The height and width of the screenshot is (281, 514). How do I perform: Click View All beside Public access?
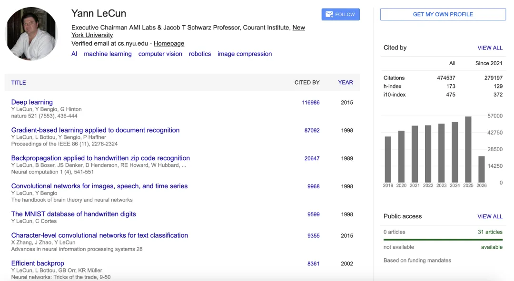pos(490,216)
